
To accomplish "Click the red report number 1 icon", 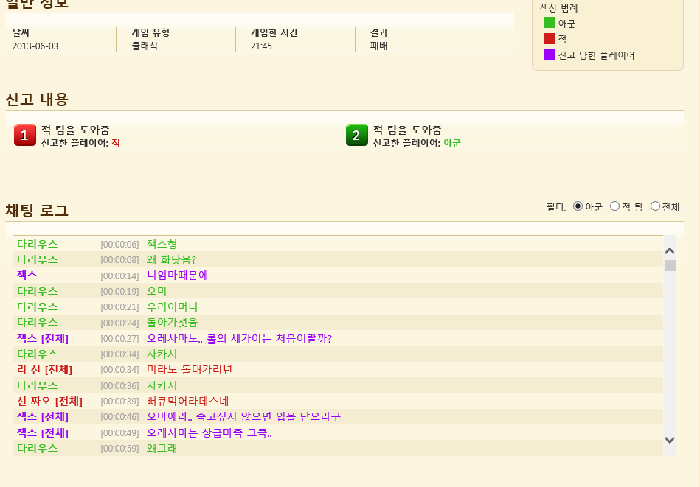I will [25, 135].
